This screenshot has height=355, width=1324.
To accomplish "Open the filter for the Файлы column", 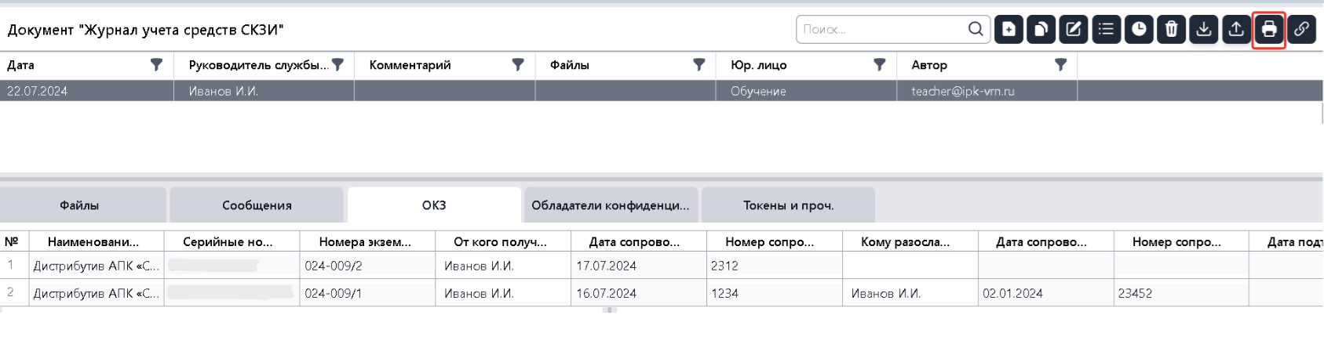I will coord(698,65).
